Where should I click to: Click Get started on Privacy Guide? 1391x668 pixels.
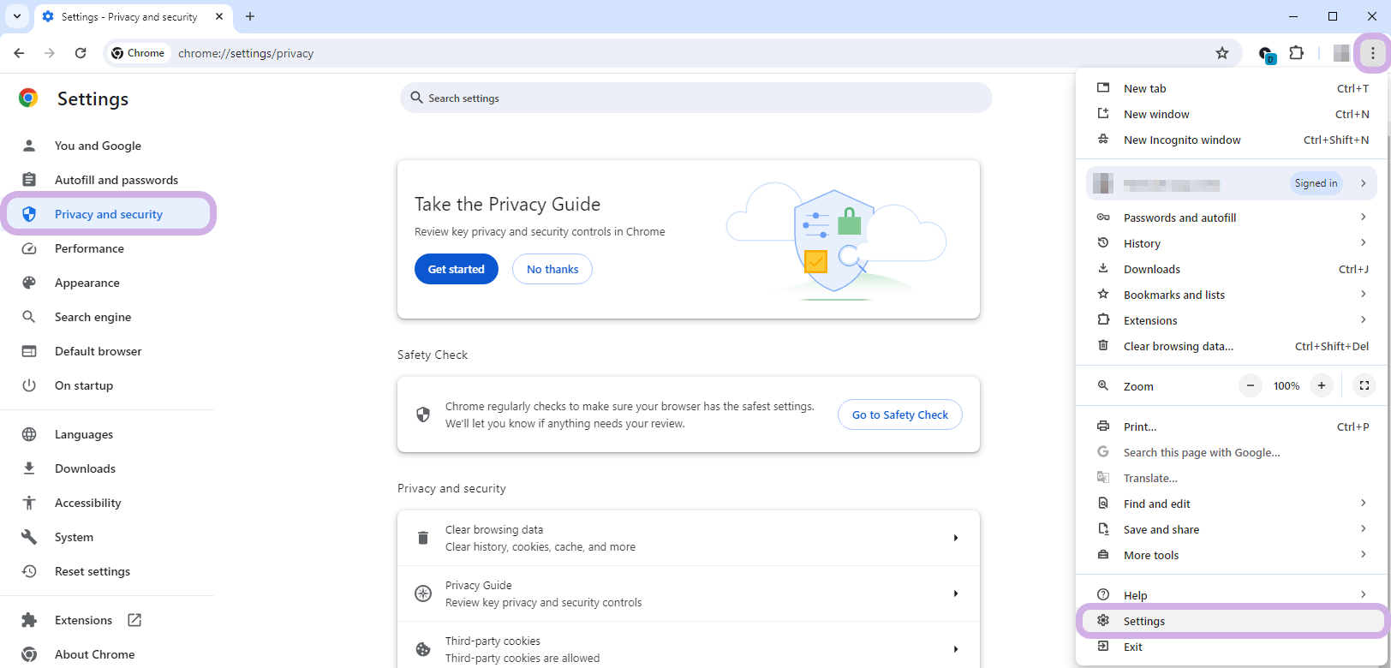click(457, 269)
